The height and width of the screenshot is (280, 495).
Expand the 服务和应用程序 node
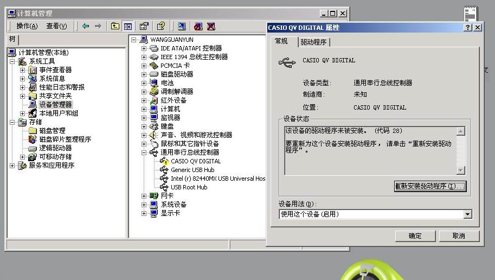pyautogui.click(x=12, y=166)
